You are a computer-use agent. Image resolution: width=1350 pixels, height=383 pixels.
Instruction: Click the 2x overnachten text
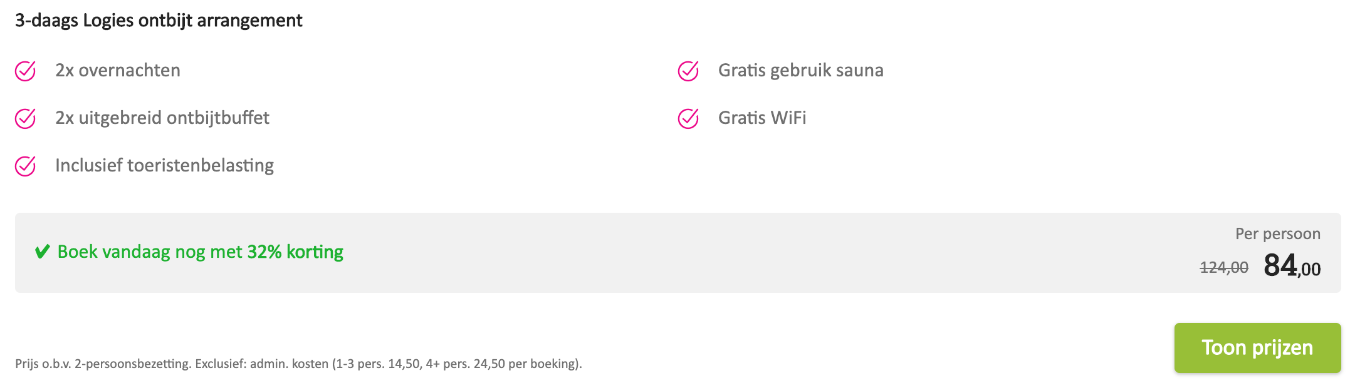point(118,70)
